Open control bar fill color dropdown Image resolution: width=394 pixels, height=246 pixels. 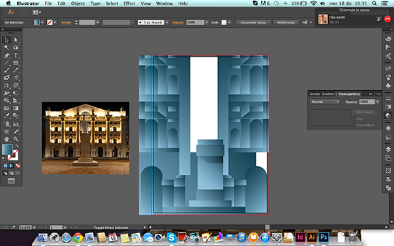point(42,22)
